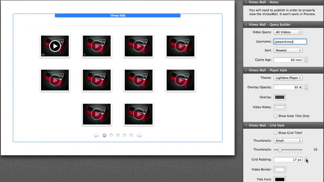Image resolution: width=324 pixels, height=182 pixels.
Task: Enable the Show Grid Title? checkbox
Action: coord(275,133)
